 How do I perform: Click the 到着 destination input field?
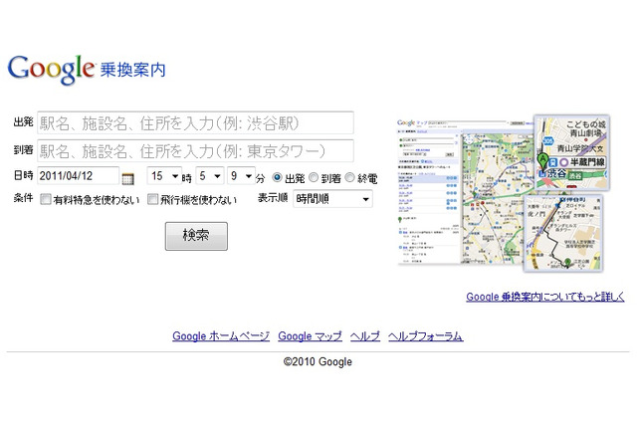[195, 150]
